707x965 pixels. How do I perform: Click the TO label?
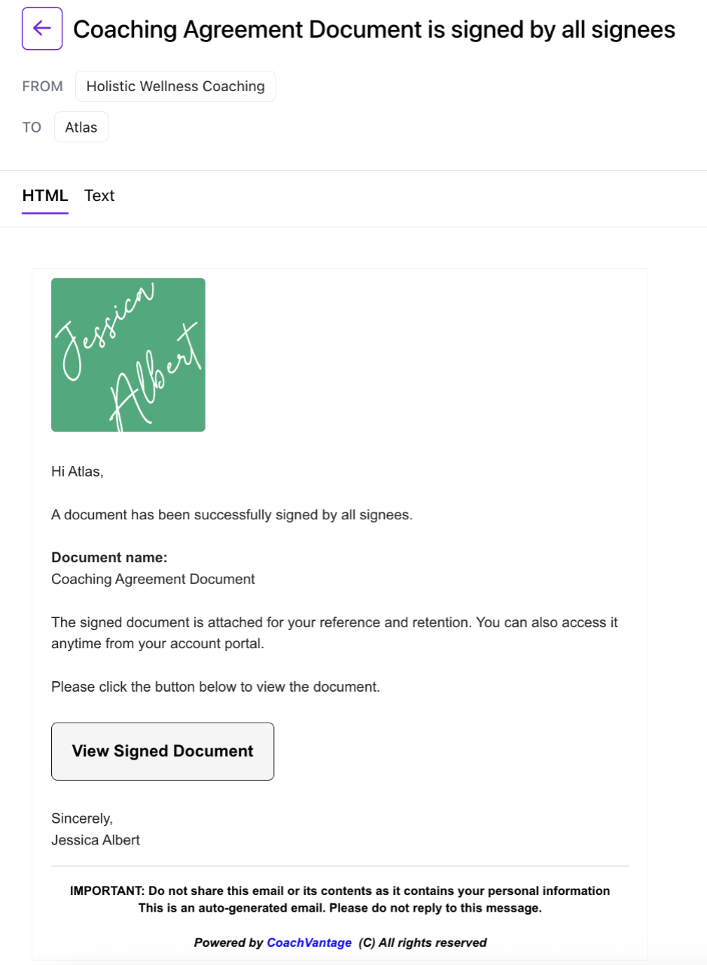click(32, 127)
